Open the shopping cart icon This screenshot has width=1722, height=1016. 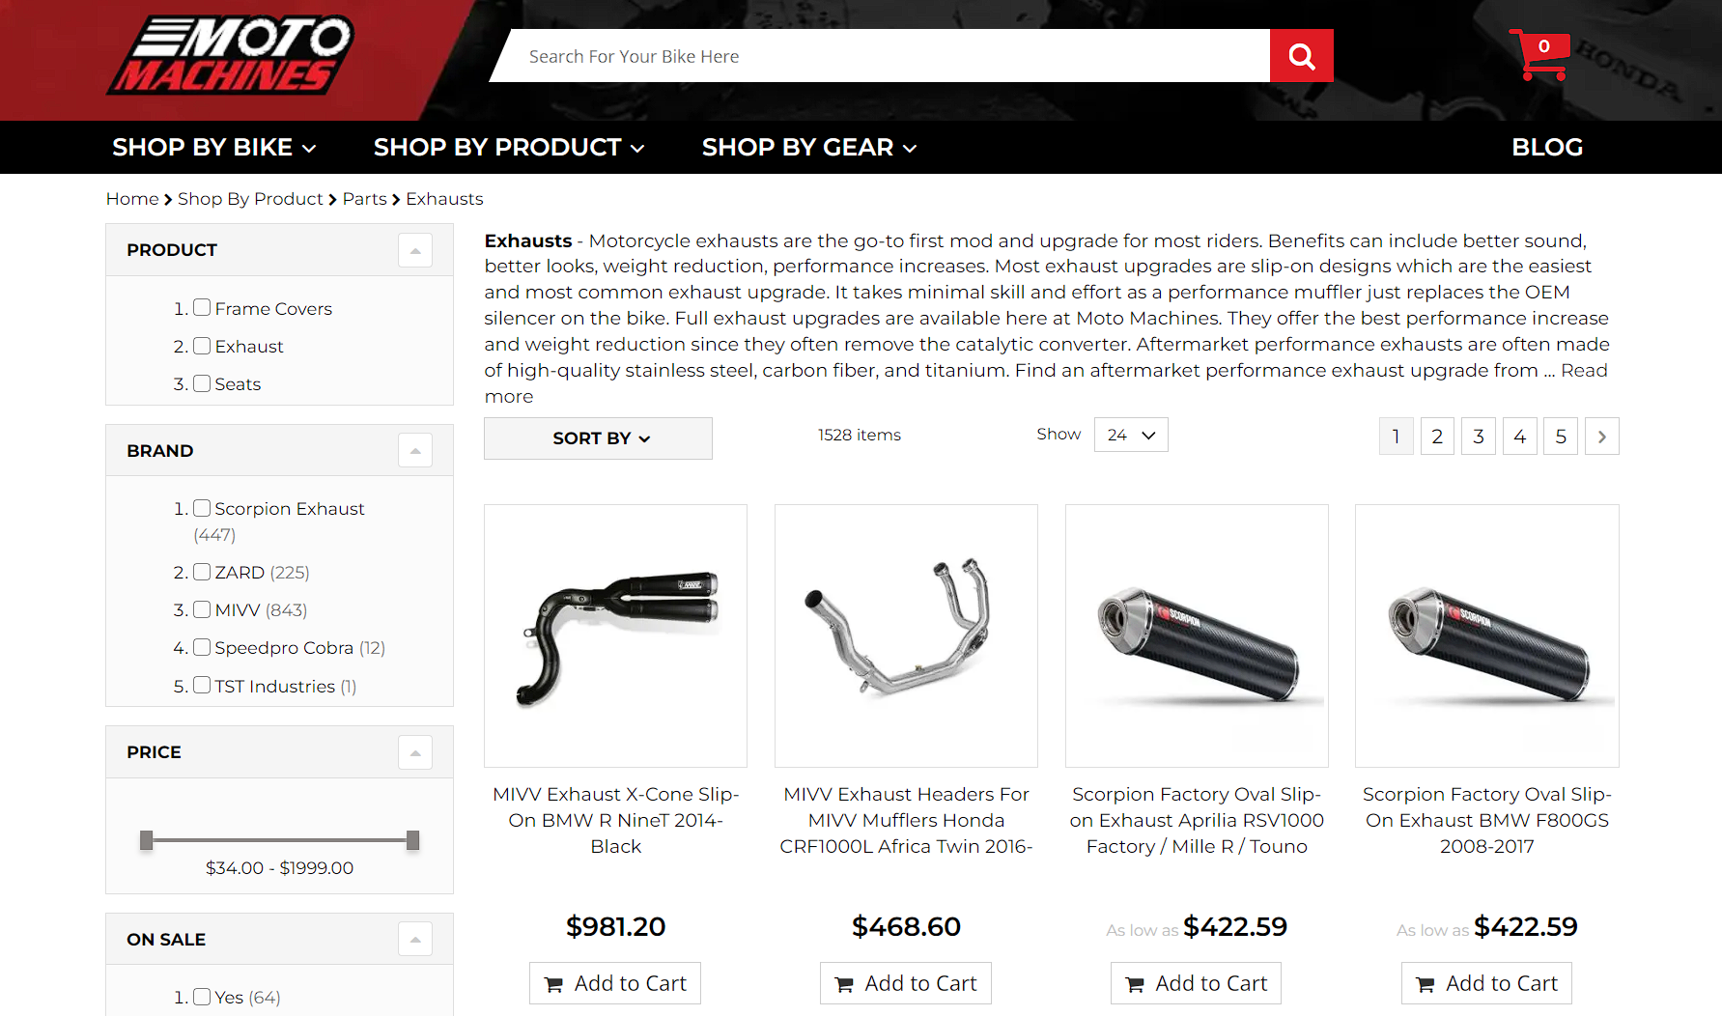pyautogui.click(x=1539, y=54)
